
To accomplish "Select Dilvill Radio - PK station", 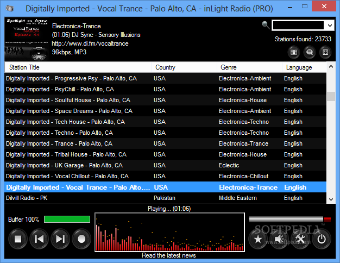I will (x=165, y=198).
